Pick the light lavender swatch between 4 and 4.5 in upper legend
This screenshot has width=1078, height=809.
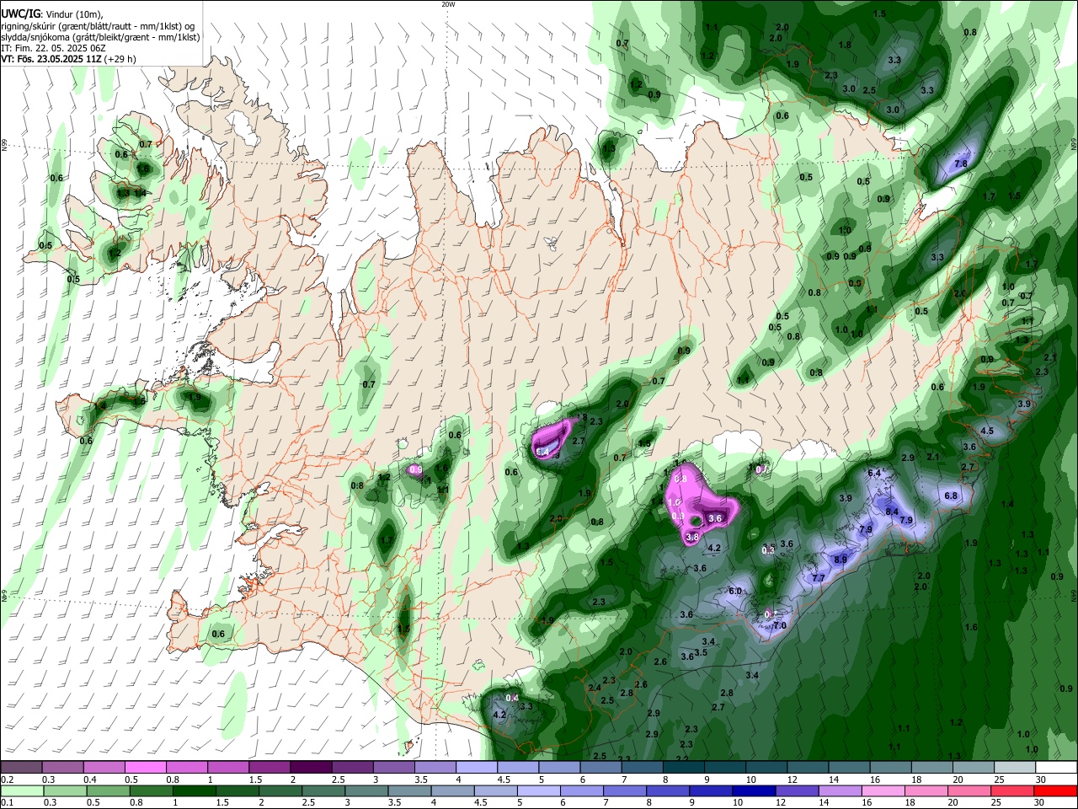click(476, 768)
